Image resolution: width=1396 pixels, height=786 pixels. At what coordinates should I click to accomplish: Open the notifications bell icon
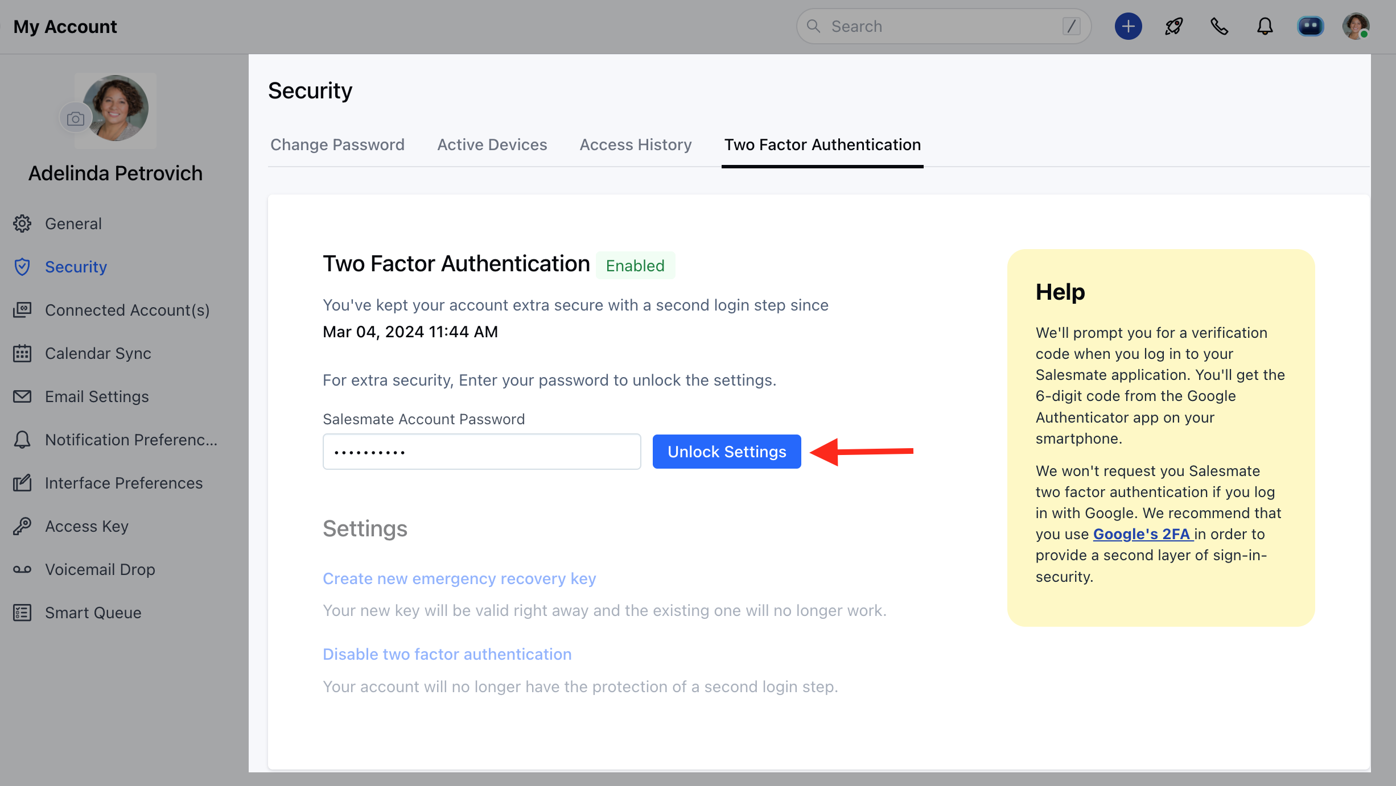(x=1265, y=26)
